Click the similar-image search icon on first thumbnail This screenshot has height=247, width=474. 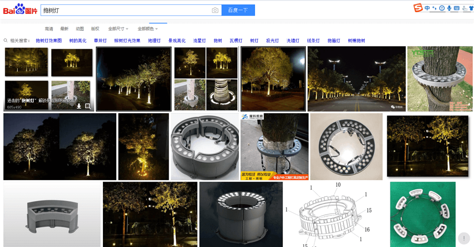[88, 106]
